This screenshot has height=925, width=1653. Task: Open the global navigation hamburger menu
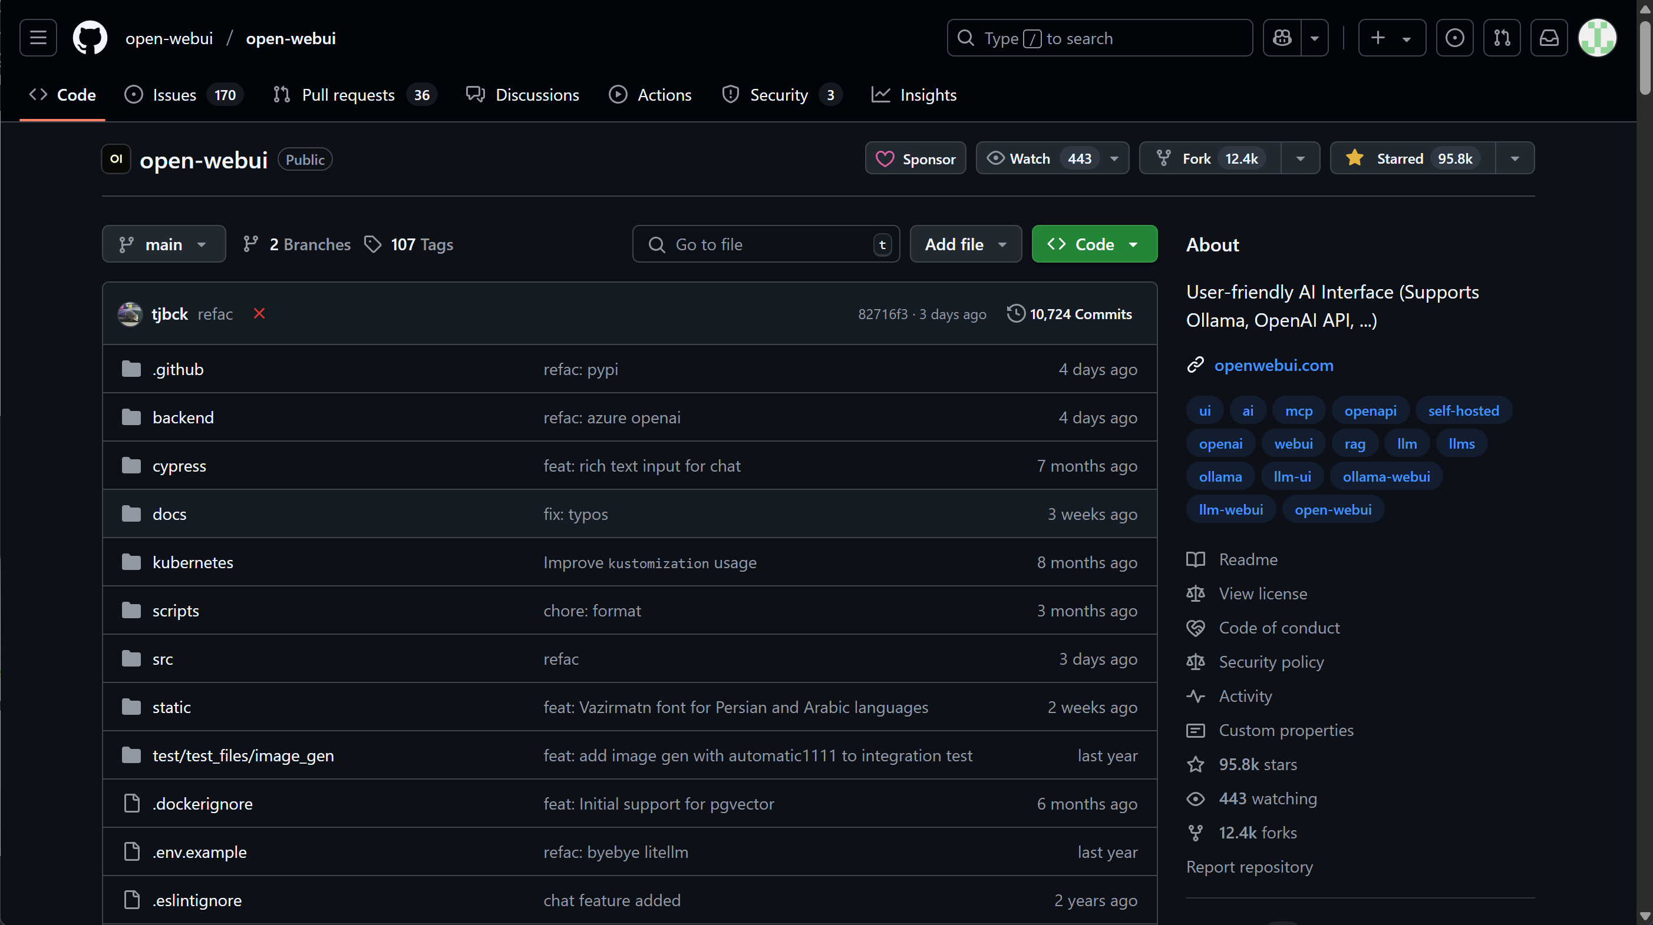pos(38,38)
